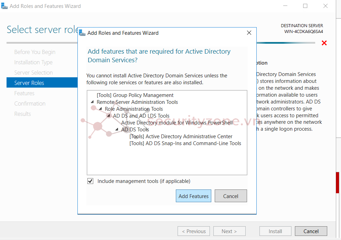The height and width of the screenshot is (240, 341).
Task: Click the Install button in wizard
Action: point(275,231)
